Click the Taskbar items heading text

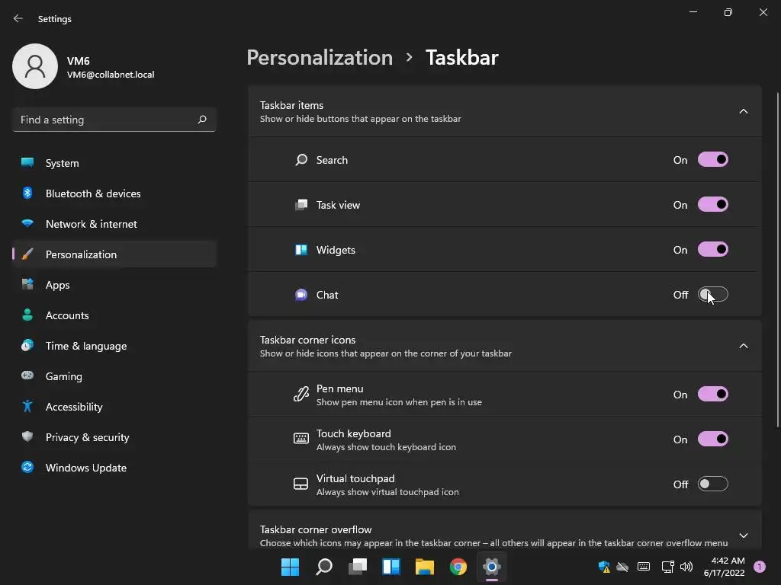291,105
